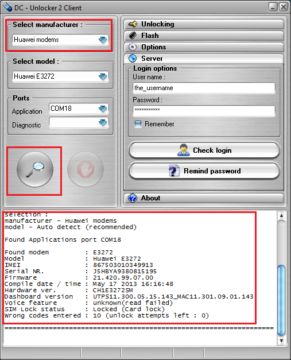Click the IMEI value 867503010349913
Viewport: 291px width, 360px height.
(x=123, y=265)
